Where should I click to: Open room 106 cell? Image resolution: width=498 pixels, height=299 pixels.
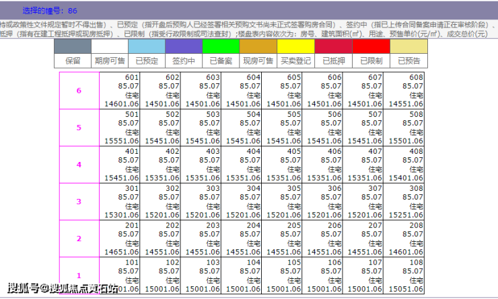tap(322, 275)
